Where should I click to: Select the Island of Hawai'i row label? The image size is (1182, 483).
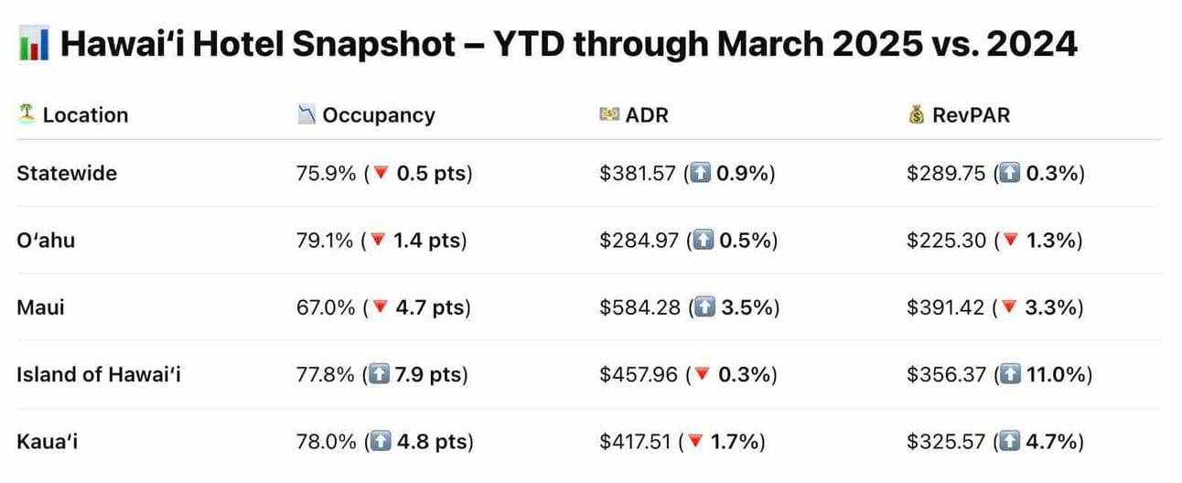pos(99,375)
